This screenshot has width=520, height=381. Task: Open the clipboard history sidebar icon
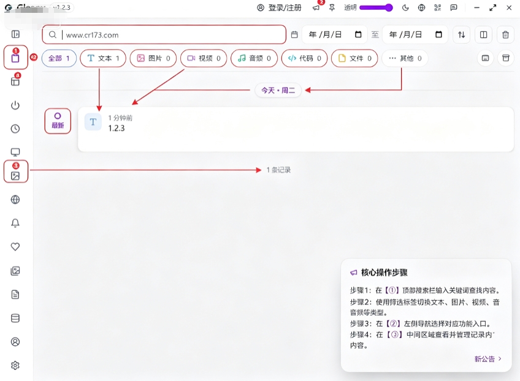(15, 58)
